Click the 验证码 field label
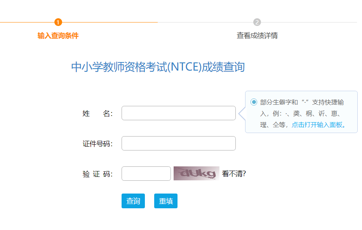Viewport: 362px width, 230px height. click(97, 174)
